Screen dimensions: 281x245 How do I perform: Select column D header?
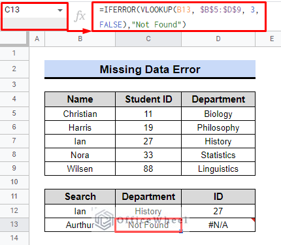tap(218, 39)
